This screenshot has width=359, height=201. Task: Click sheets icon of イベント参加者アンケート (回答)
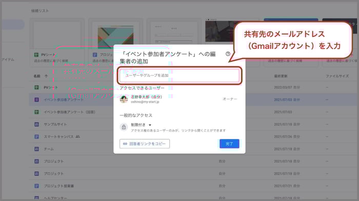click(x=36, y=112)
